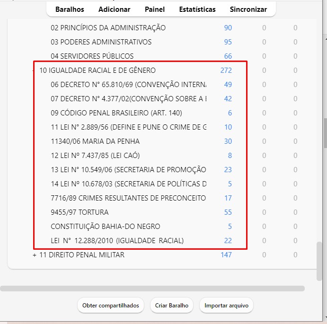The image size is (327, 324).
Task: Open deck 13 LEI N° 10.549/06
Action: (128, 169)
